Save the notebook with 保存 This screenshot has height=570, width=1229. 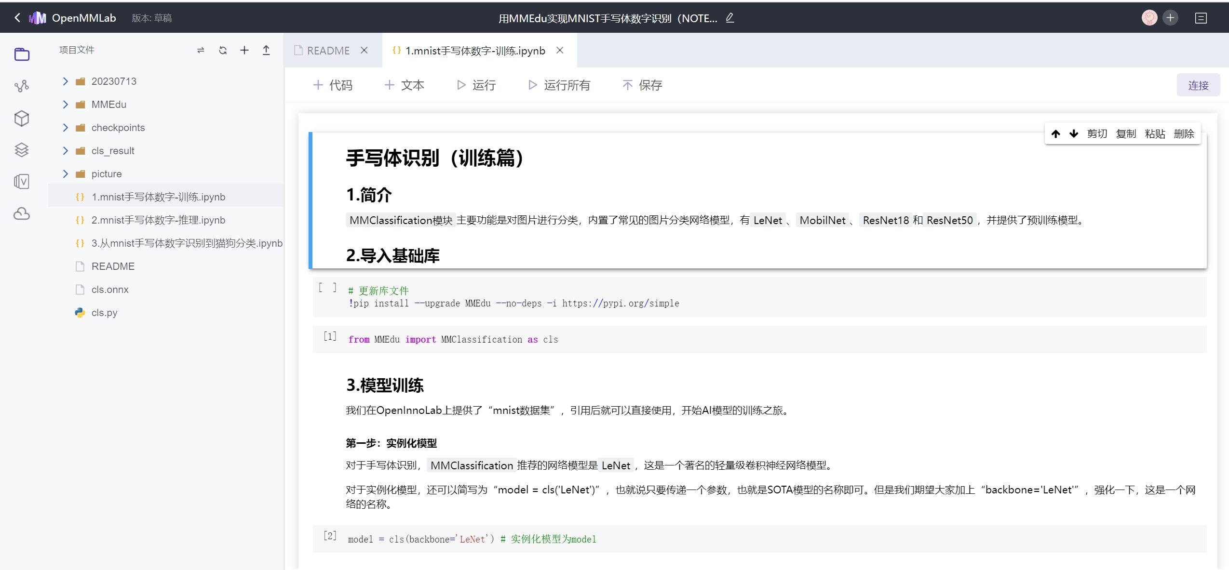pyautogui.click(x=643, y=85)
